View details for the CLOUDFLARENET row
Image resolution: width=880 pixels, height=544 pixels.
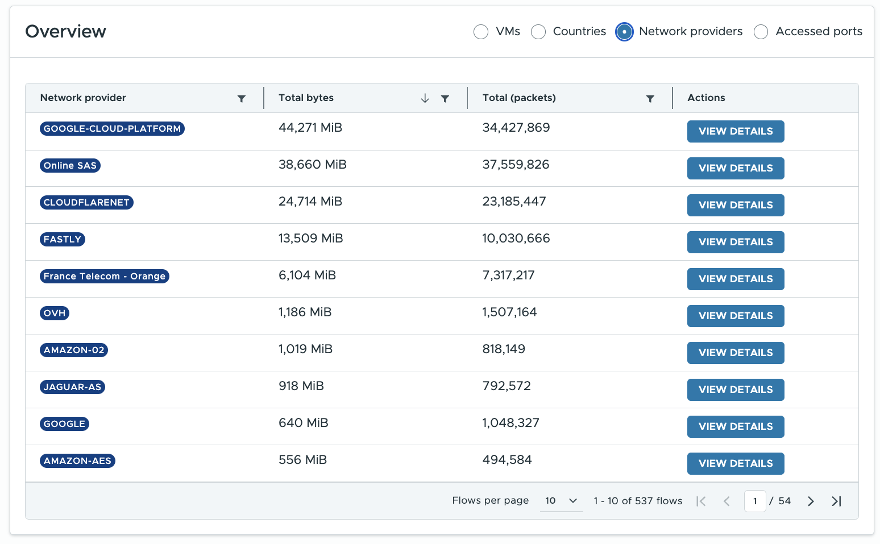tap(735, 205)
